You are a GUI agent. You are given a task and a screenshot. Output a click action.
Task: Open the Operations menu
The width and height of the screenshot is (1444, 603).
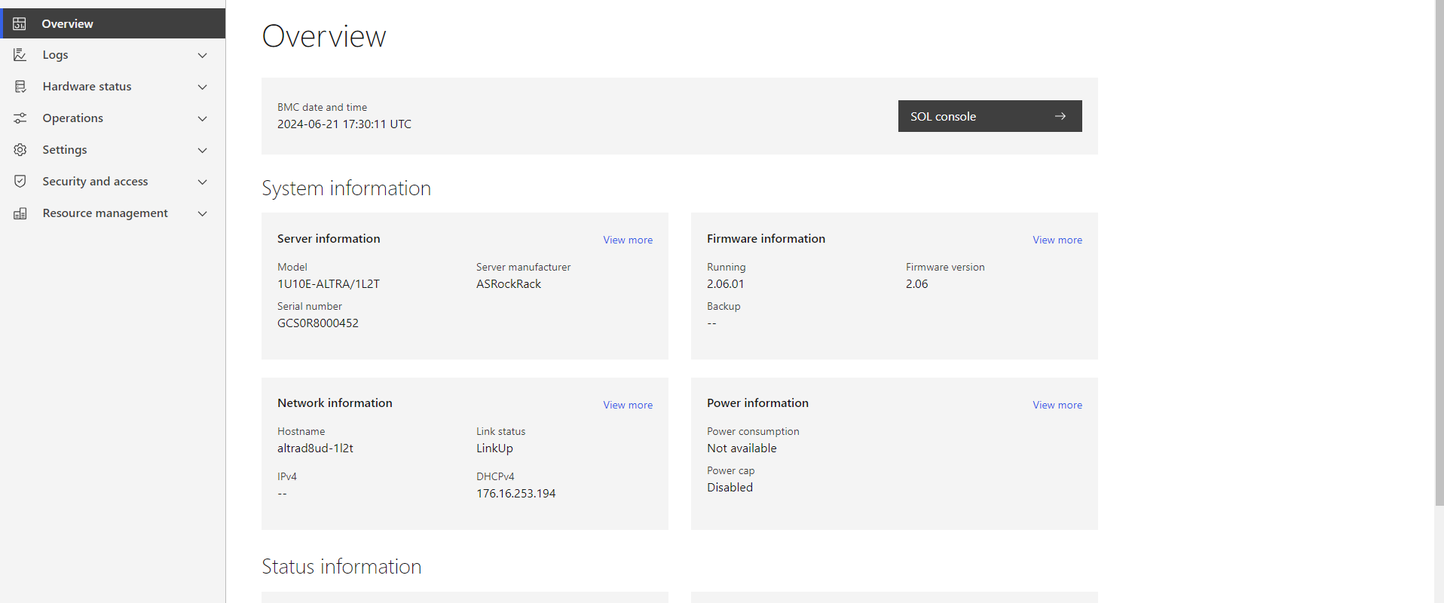click(x=113, y=118)
